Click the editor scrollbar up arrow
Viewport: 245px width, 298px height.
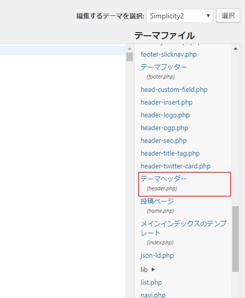click(130, 48)
